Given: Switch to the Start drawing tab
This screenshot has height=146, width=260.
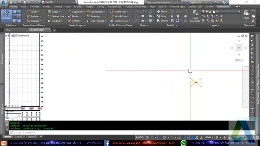Looking at the screenshot, I should click(x=8, y=30).
